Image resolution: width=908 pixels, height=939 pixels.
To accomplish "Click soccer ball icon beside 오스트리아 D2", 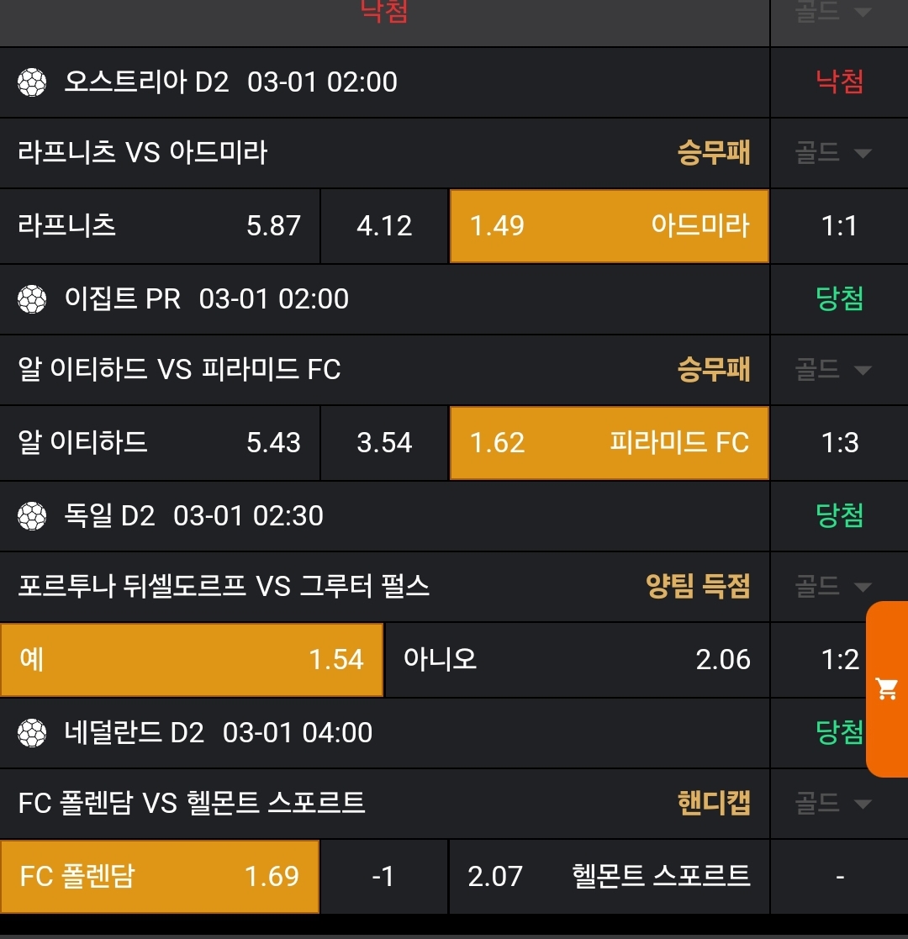I will click(32, 82).
